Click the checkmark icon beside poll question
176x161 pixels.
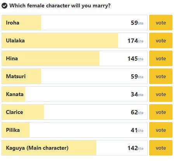tap(4, 6)
